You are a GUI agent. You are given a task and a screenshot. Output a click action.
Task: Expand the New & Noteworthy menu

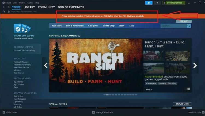coord(75,26)
